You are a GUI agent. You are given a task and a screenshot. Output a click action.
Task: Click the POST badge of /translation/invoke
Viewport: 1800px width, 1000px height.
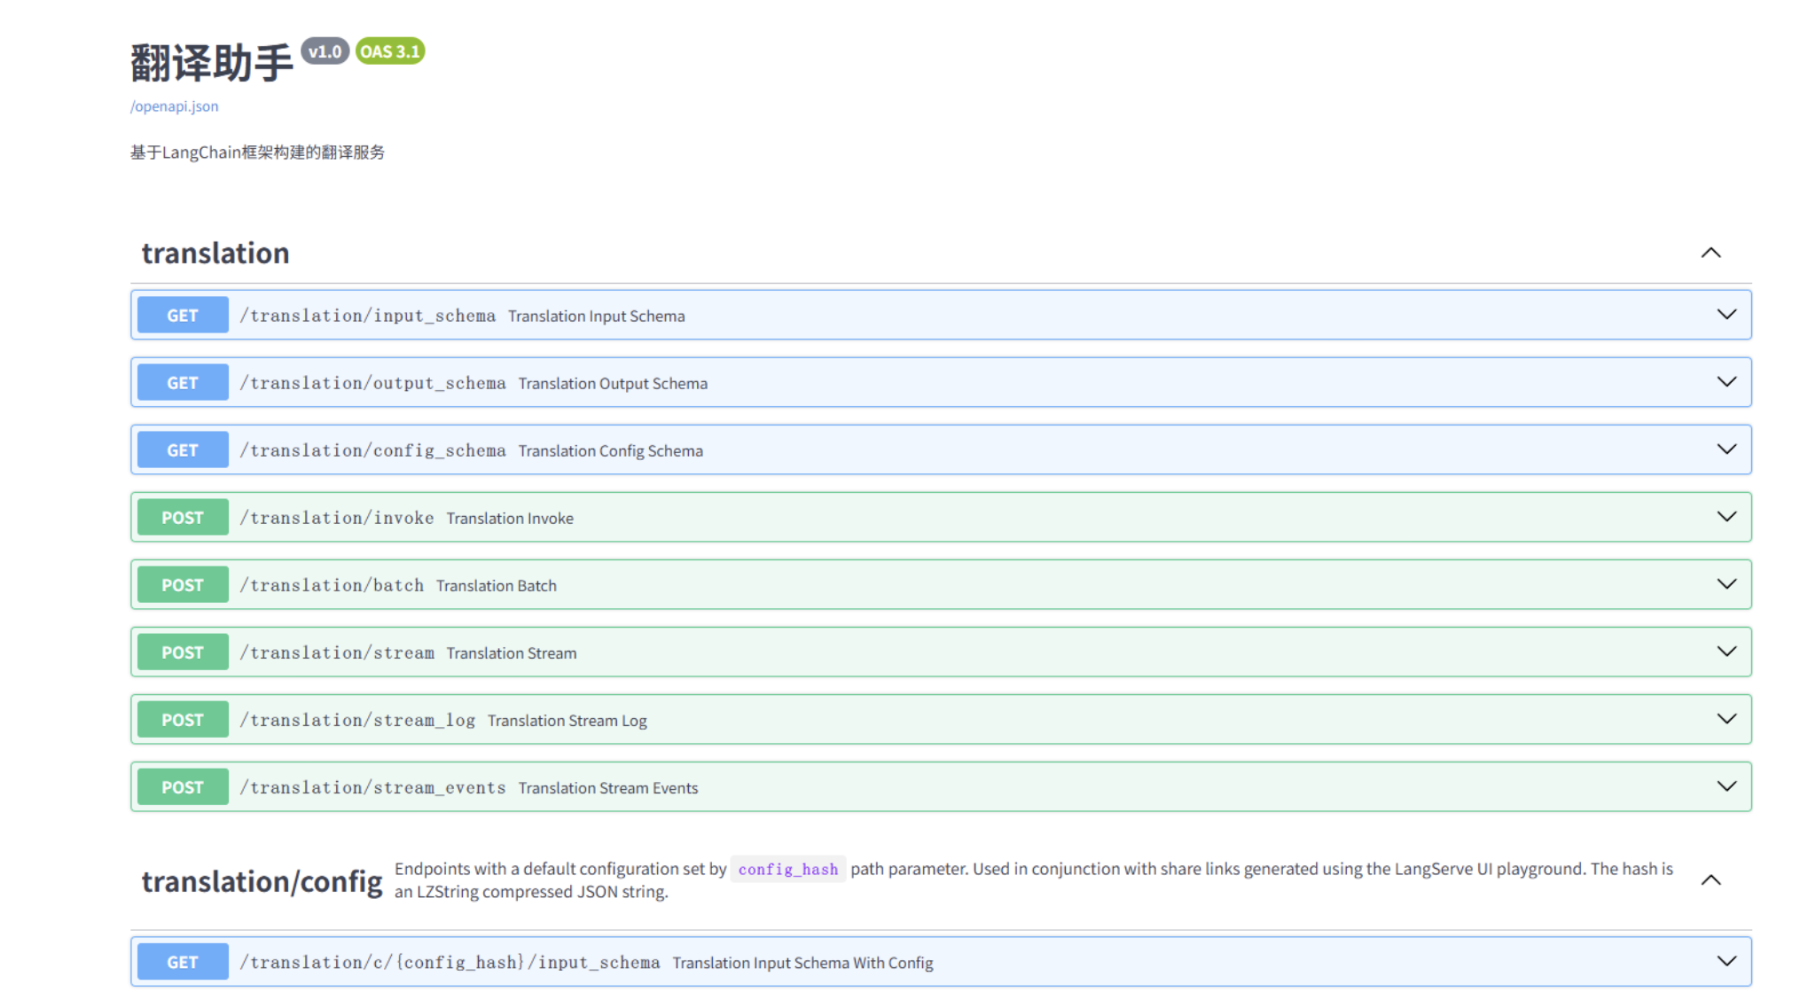[x=183, y=518]
